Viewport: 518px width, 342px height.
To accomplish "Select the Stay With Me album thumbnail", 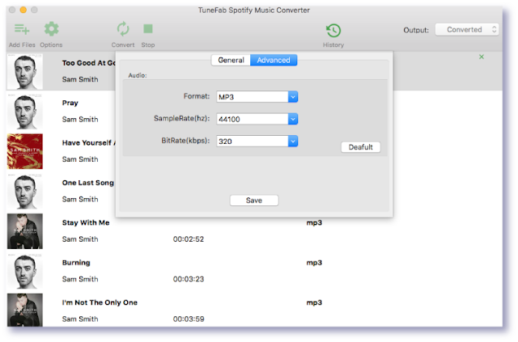I will coord(25,231).
